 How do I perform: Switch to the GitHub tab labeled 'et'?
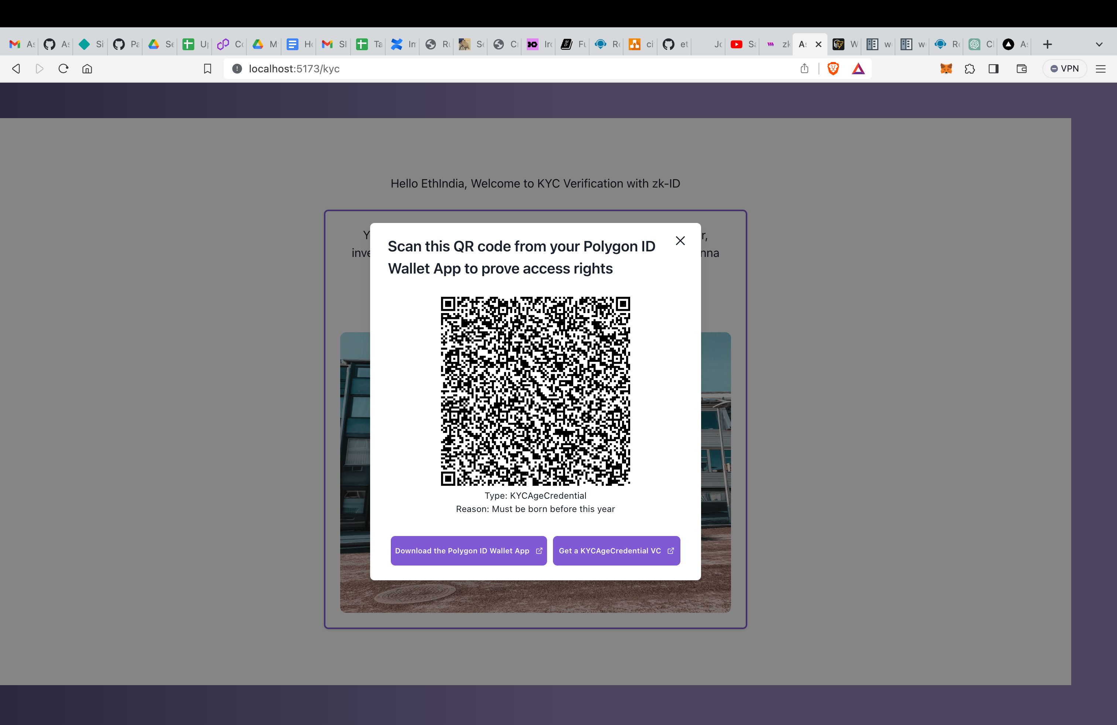(675, 45)
